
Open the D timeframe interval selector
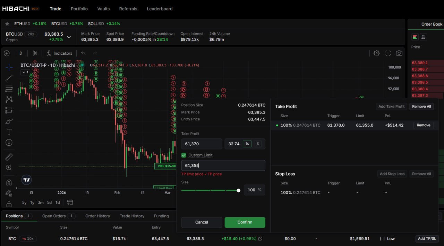(21, 53)
